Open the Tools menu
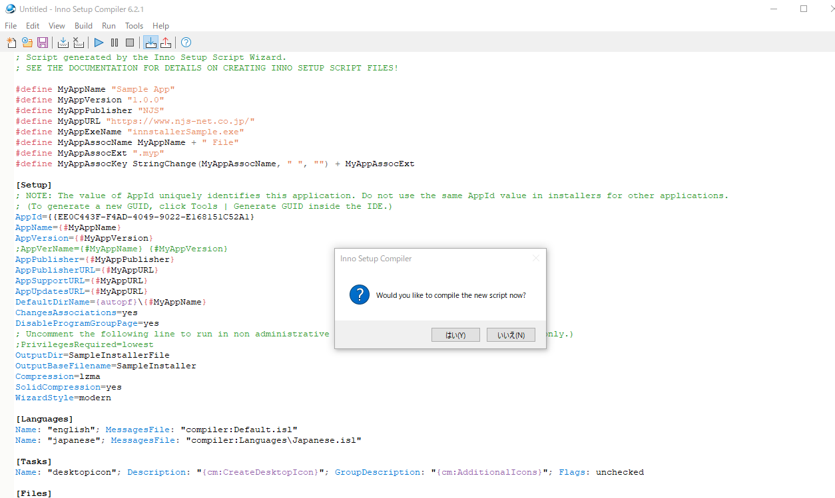Viewport: 835px width, 498px height. tap(134, 26)
